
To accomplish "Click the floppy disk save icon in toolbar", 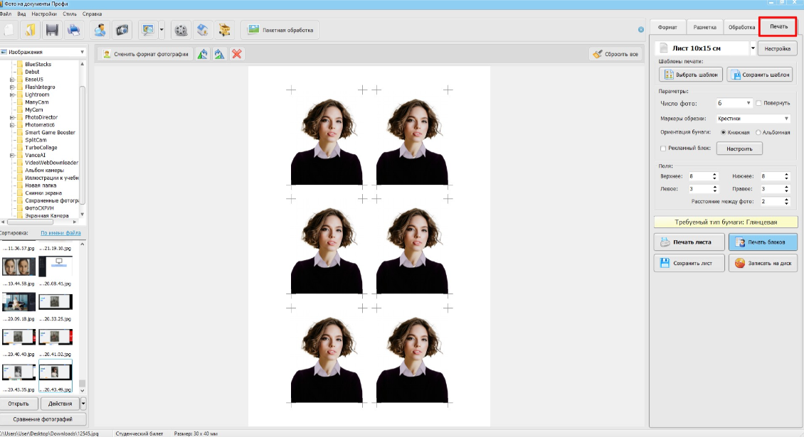I will [x=52, y=30].
